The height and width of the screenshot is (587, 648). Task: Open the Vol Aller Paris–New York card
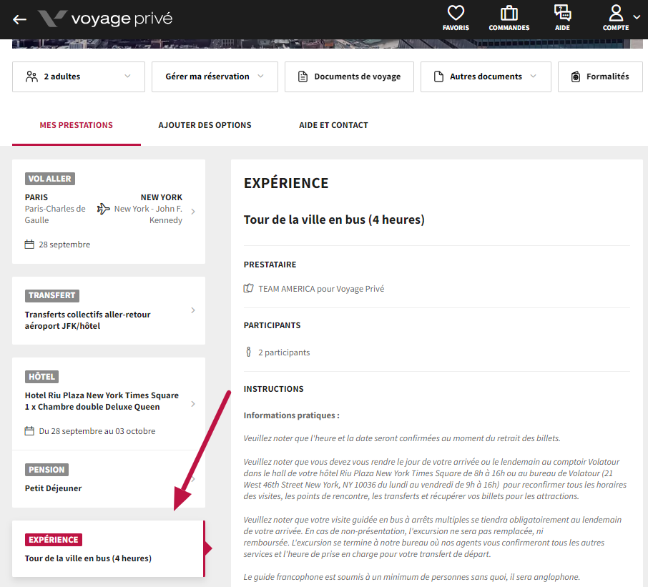pyautogui.click(x=109, y=212)
